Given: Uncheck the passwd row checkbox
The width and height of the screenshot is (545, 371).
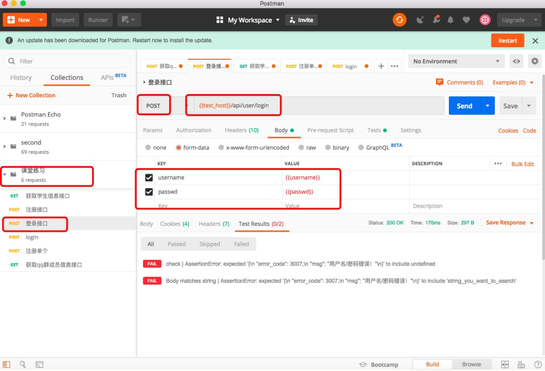Looking at the screenshot, I should [149, 192].
